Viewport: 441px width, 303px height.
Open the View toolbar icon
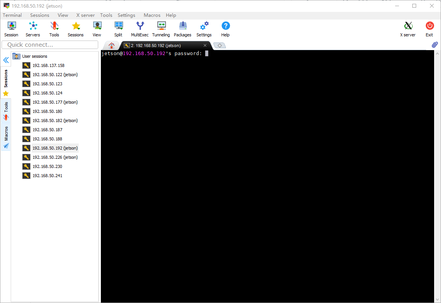97,29
